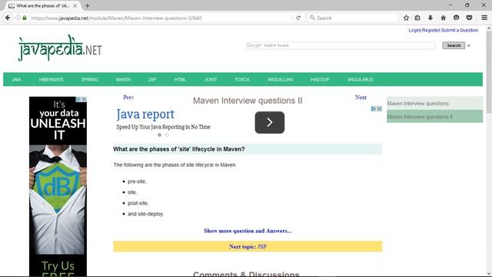Click the Login link

pyautogui.click(x=414, y=30)
